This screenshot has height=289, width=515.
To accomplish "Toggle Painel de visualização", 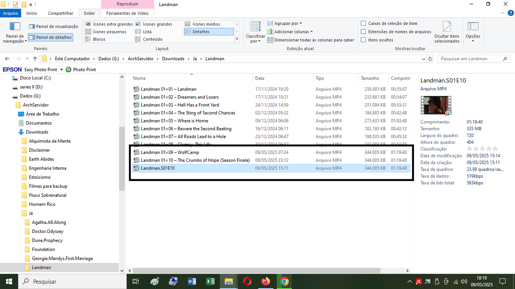I will click(54, 26).
